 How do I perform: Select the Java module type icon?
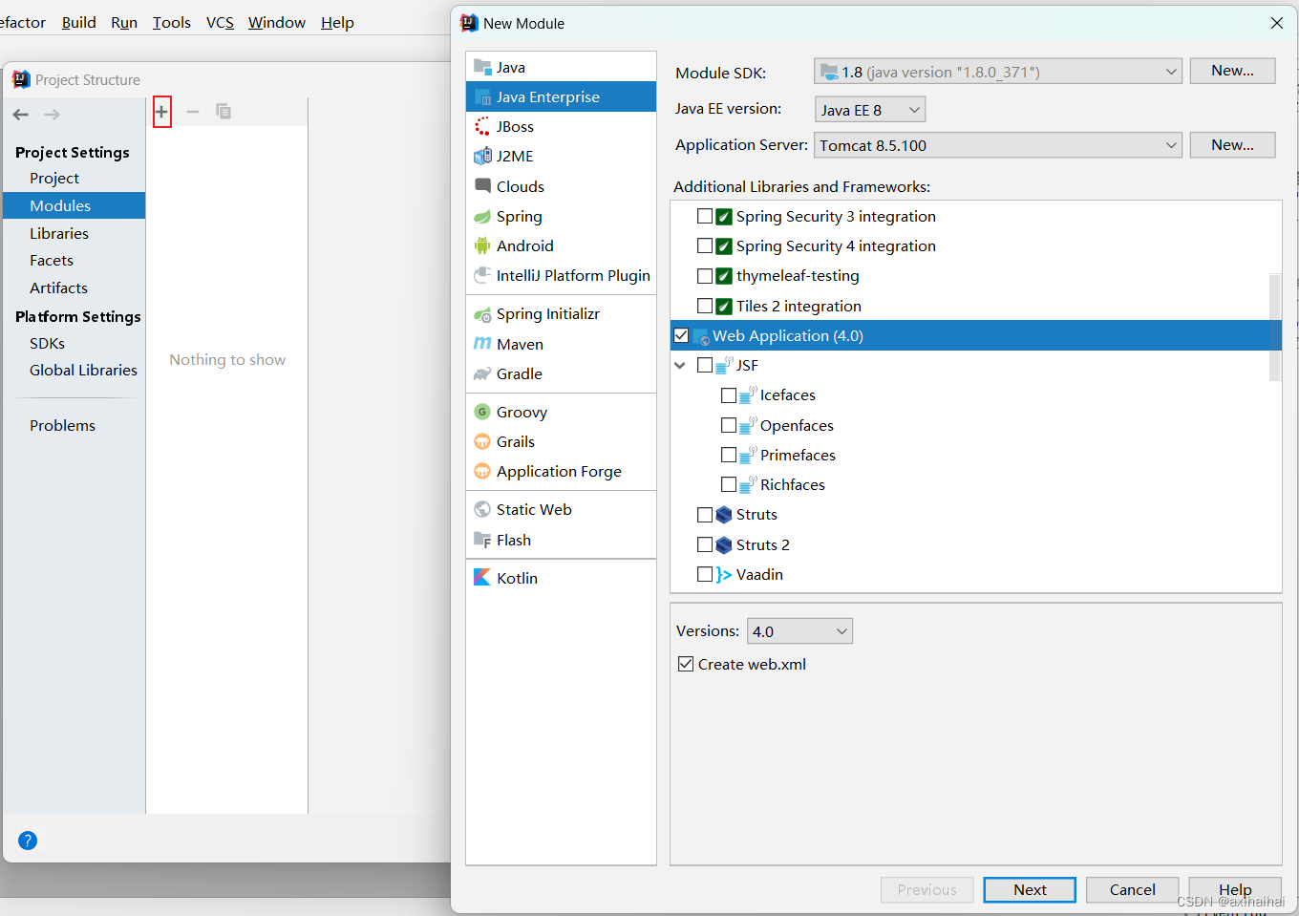pyautogui.click(x=482, y=67)
